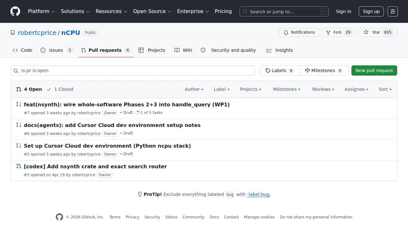Open the header appearance settings icon button
Screen dimensions: 408x234
pos(393,11)
